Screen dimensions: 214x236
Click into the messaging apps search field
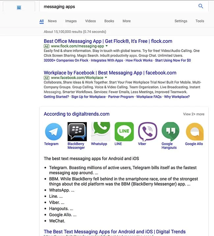(x=115, y=7)
